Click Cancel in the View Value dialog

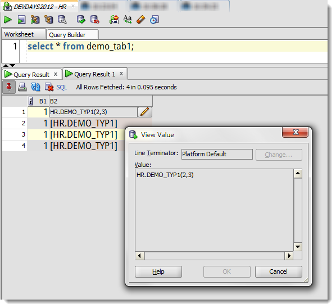(278, 271)
